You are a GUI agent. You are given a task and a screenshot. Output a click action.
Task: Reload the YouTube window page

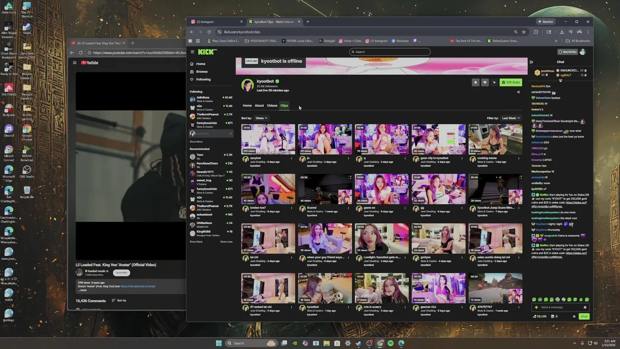pos(80,52)
